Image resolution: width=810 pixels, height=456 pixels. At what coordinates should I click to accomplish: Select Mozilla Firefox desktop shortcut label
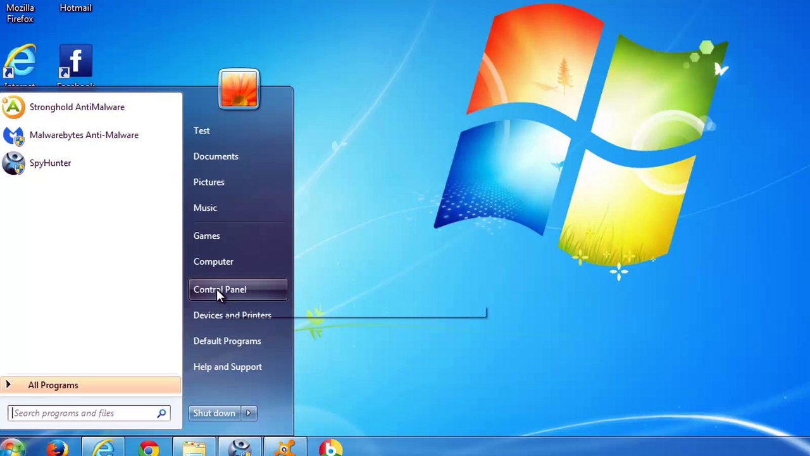[x=20, y=13]
